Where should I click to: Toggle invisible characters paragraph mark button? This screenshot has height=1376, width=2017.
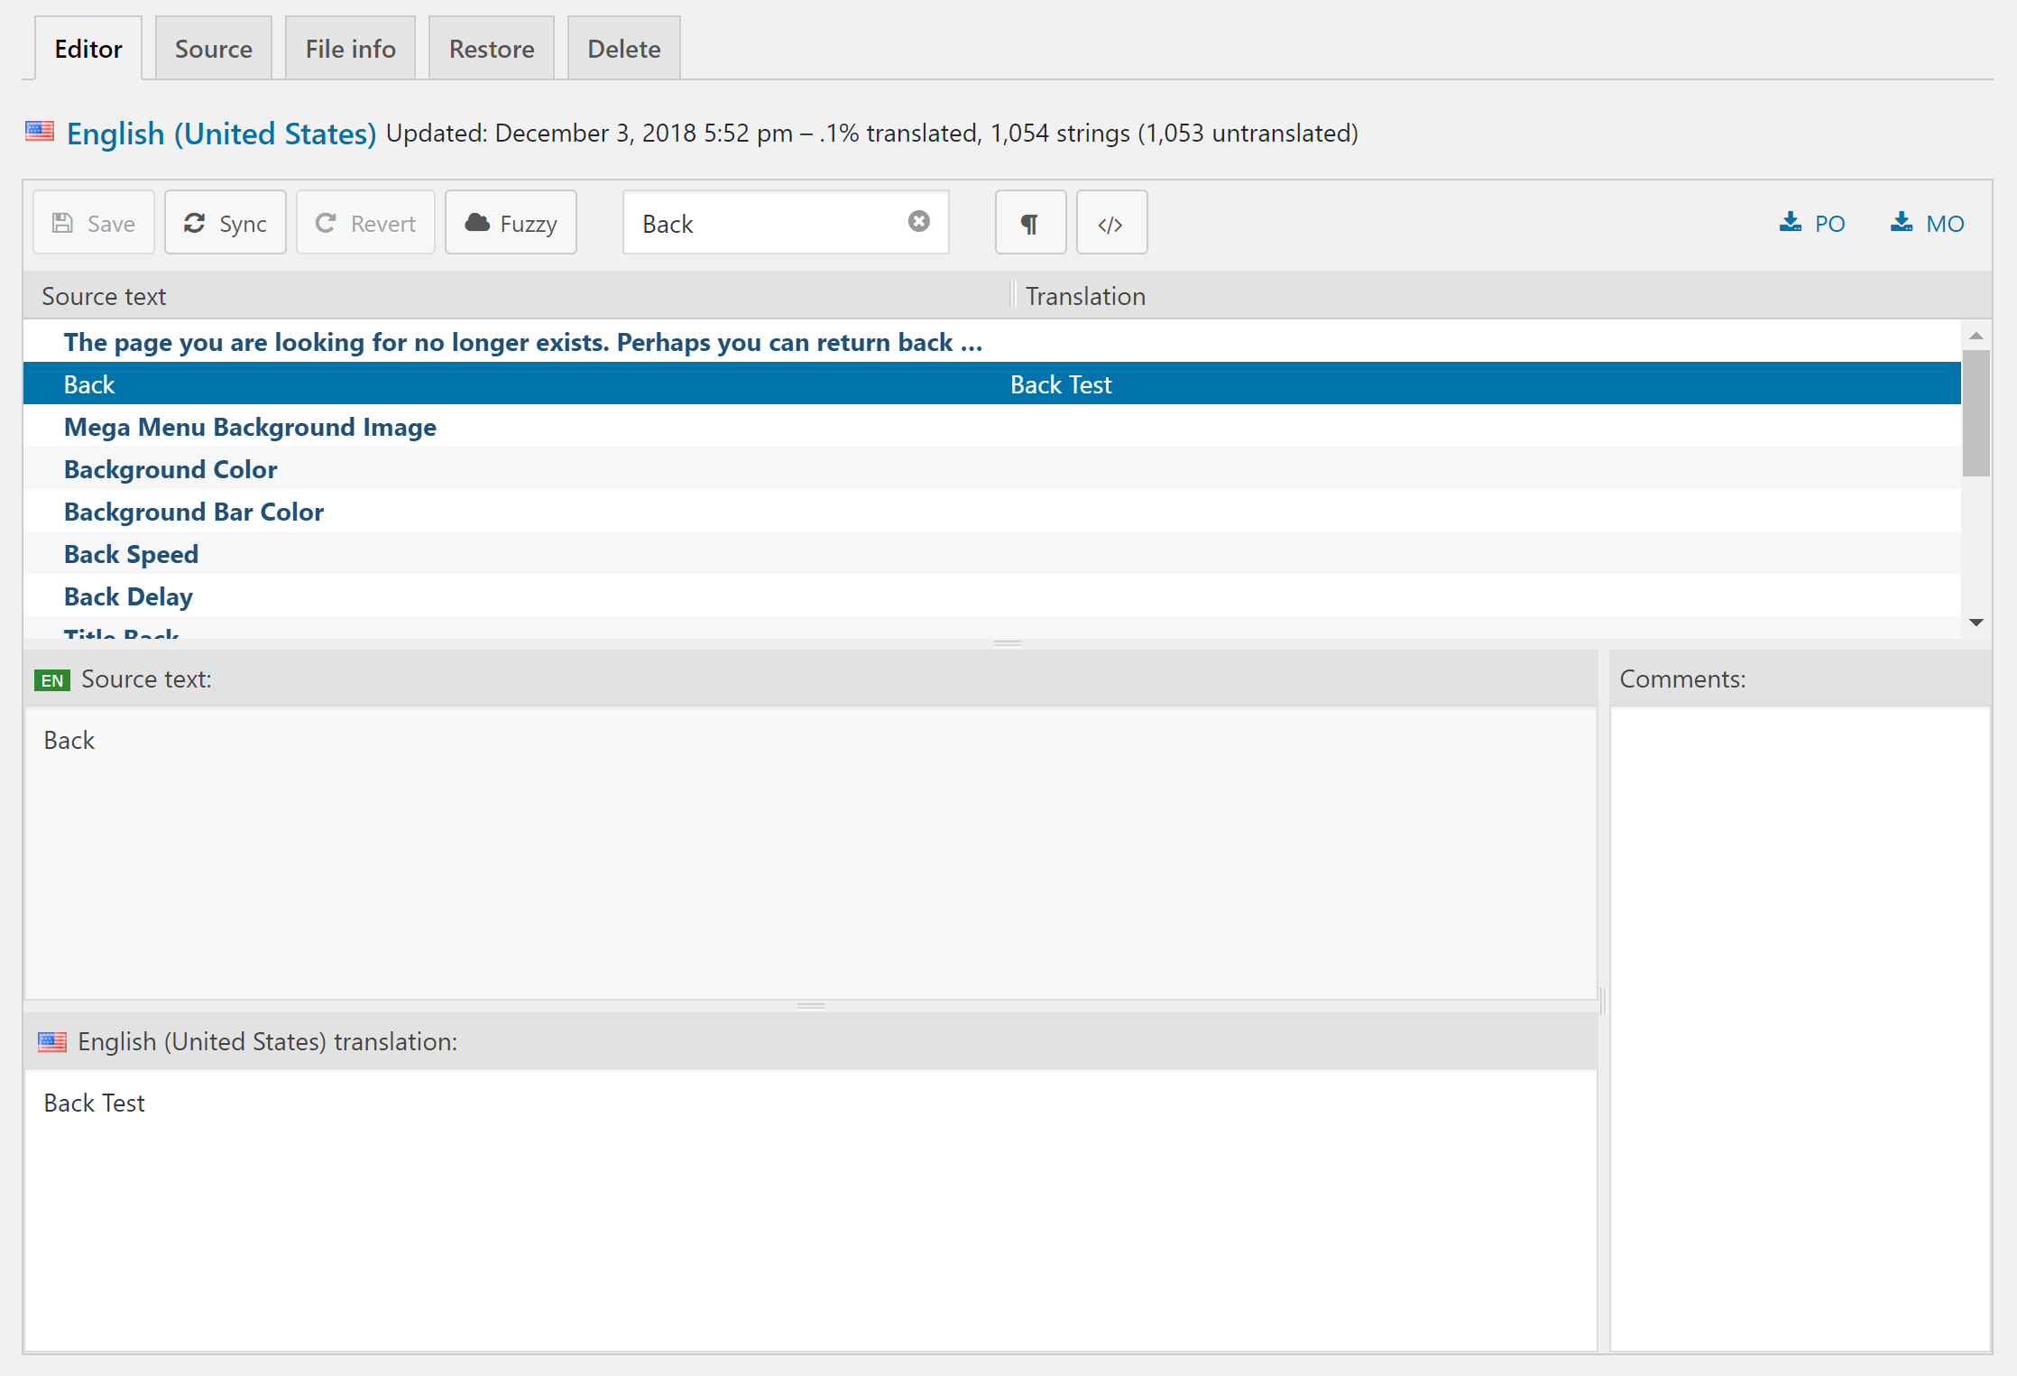pyautogui.click(x=1030, y=223)
